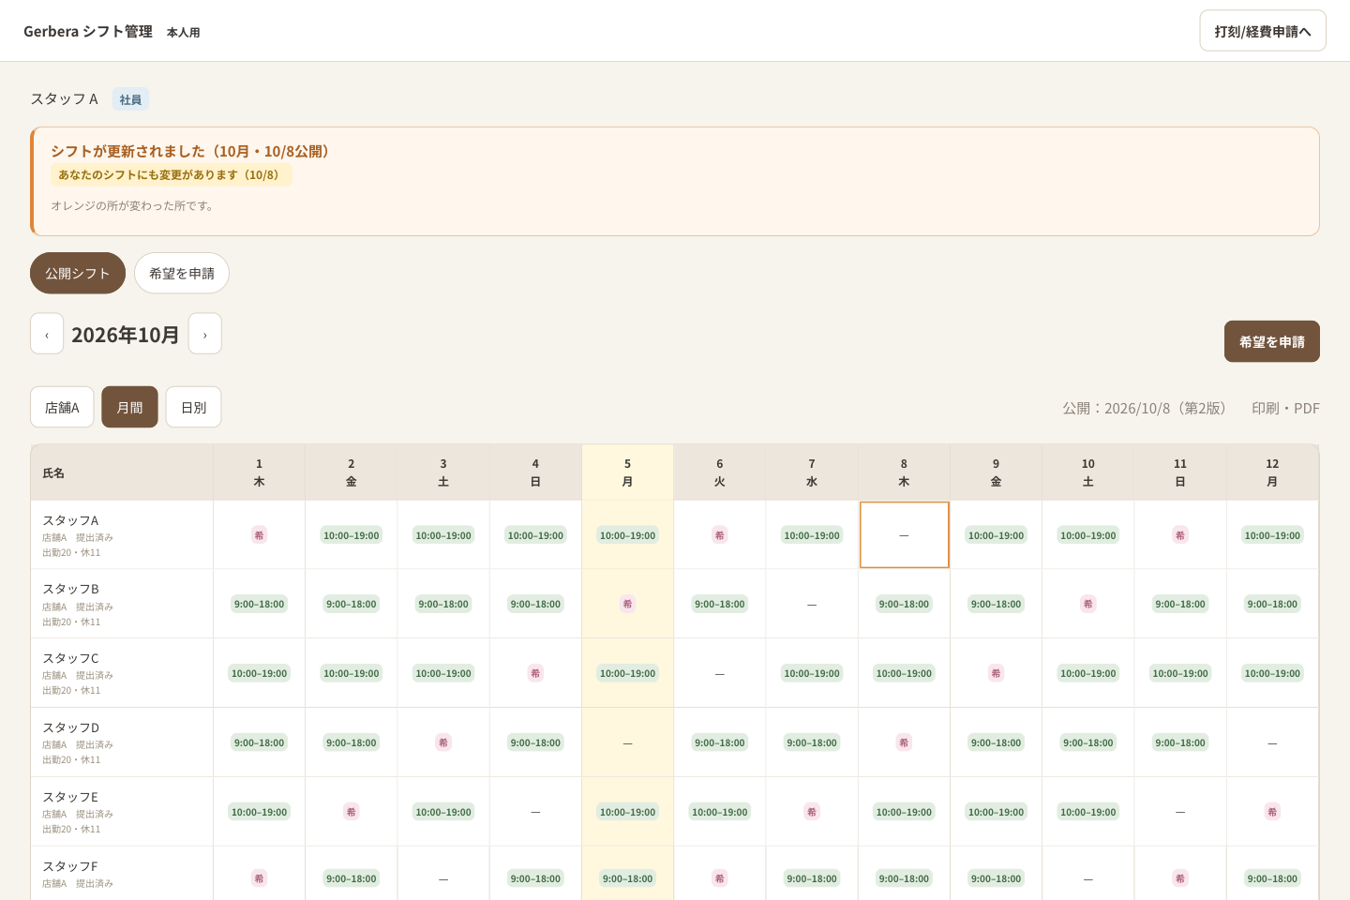Click スタッフE's 希 badge on day 7

coord(812,812)
